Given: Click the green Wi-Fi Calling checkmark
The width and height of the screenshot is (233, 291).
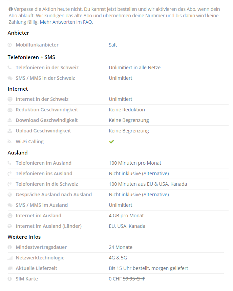Looking at the screenshot, I should [x=111, y=142].
